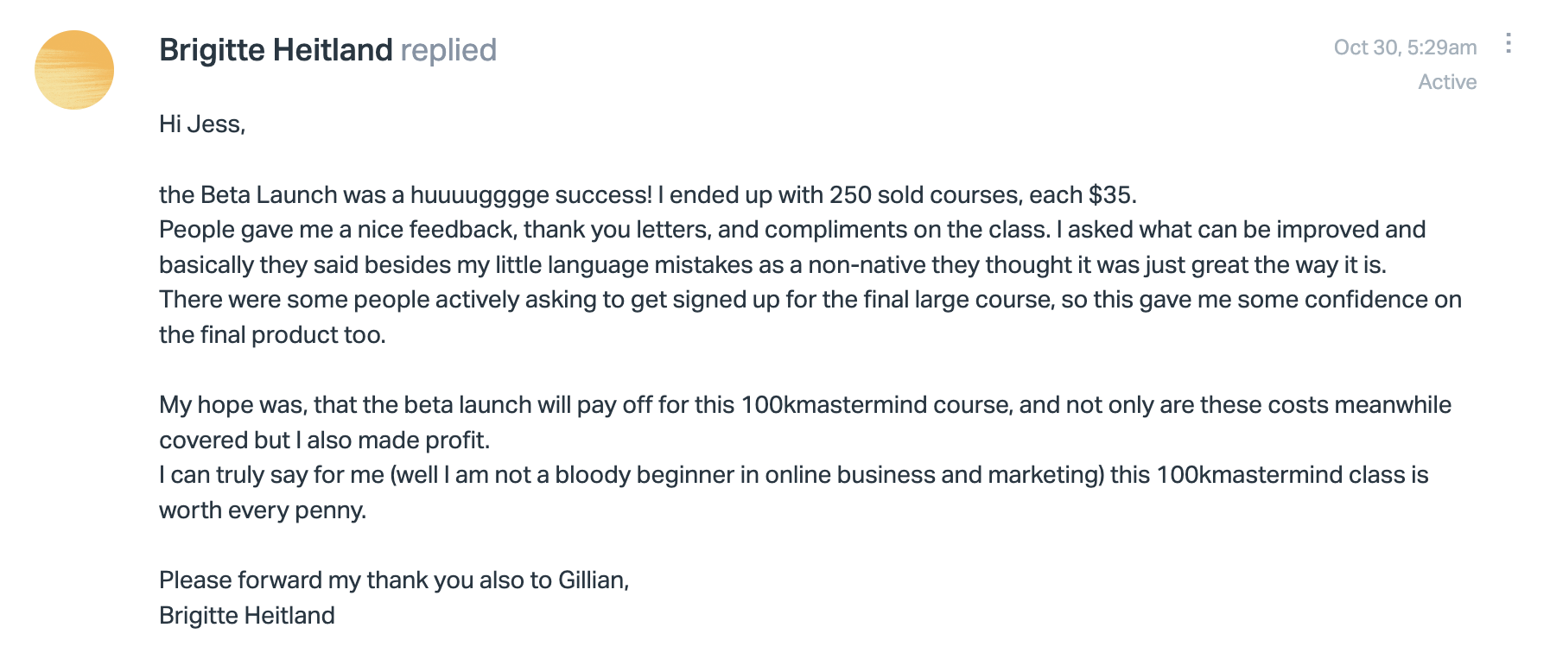Click the 'Hi Jess,' greeting line
Image resolution: width=1550 pixels, height=653 pixels.
click(x=202, y=124)
